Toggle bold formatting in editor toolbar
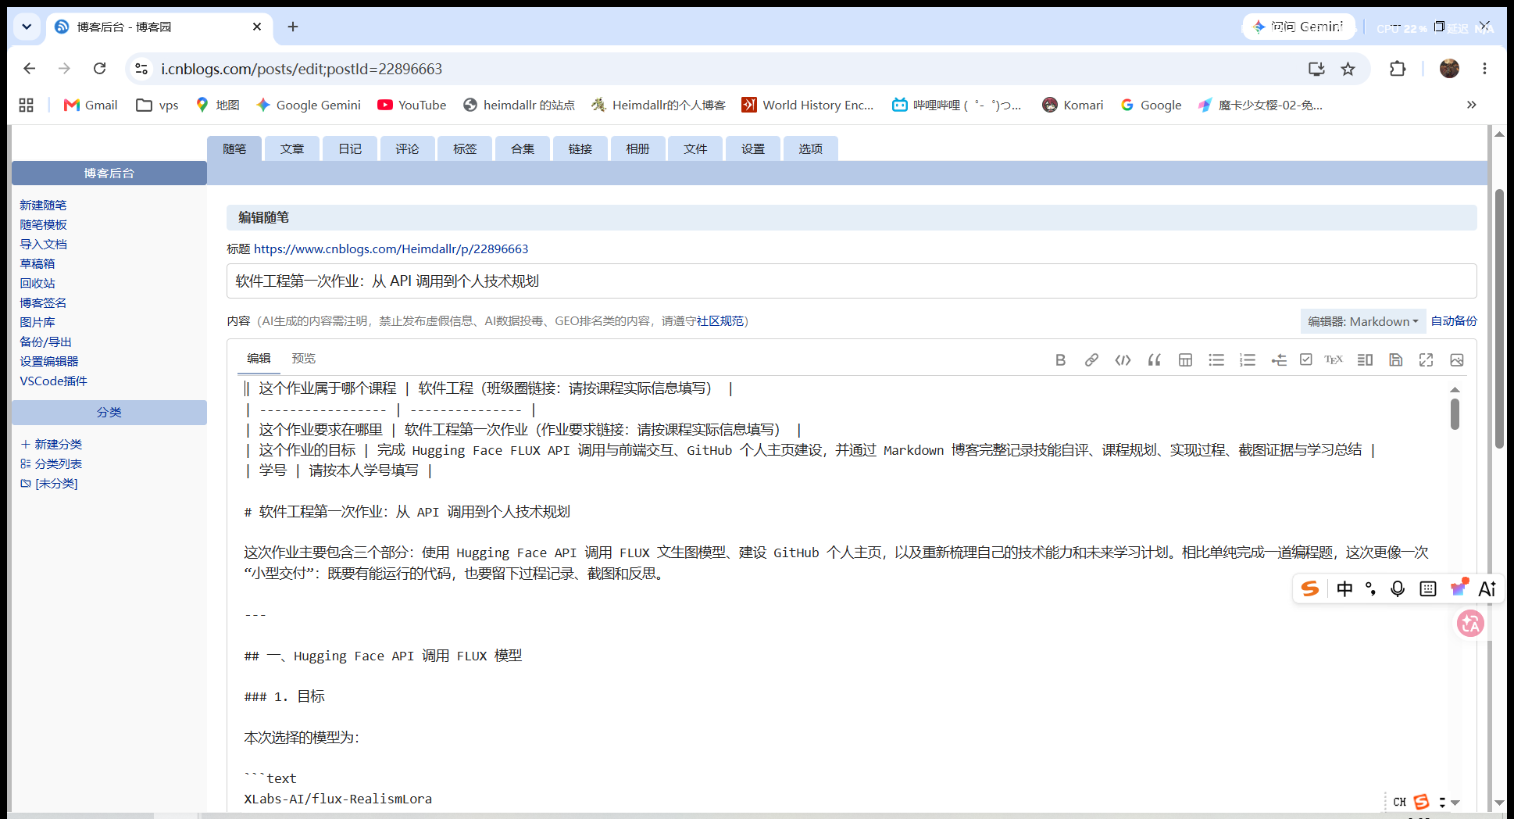 tap(1060, 359)
